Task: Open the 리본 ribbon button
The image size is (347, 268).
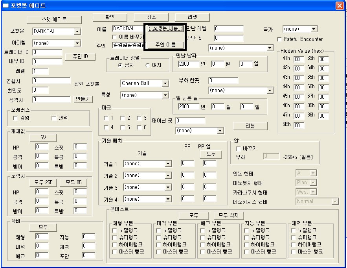Action: coord(250,126)
